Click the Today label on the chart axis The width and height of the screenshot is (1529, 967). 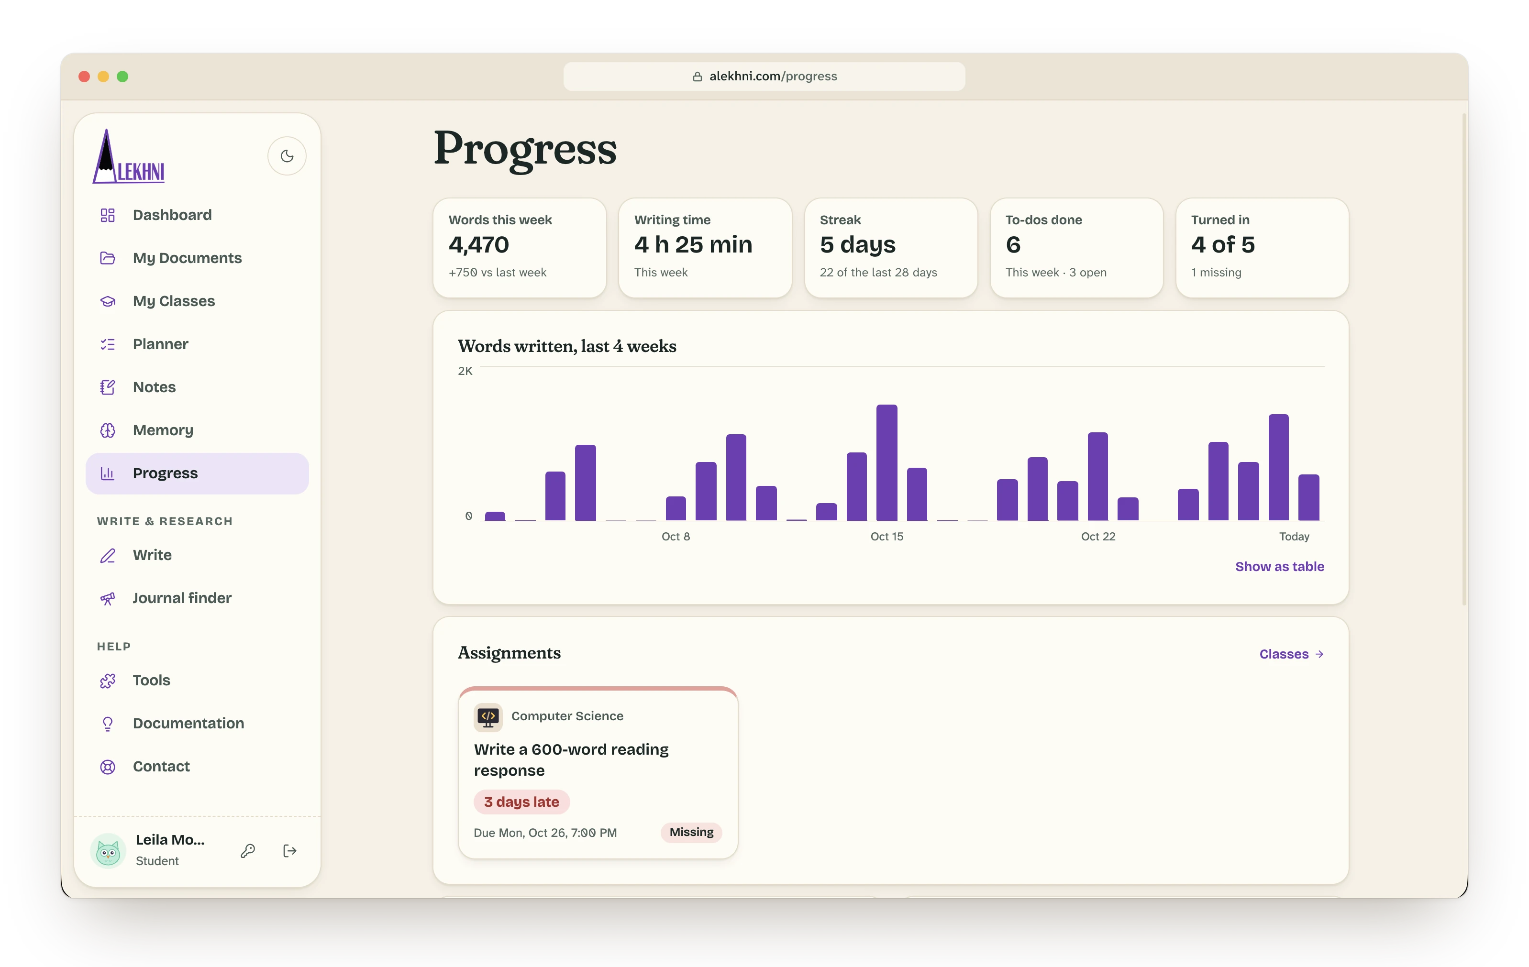point(1294,537)
